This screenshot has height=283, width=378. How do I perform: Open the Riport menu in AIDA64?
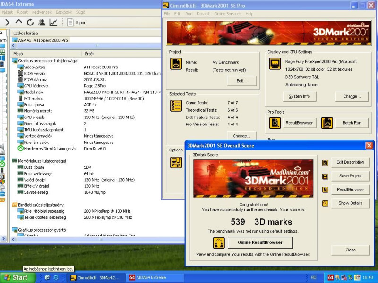click(22, 12)
